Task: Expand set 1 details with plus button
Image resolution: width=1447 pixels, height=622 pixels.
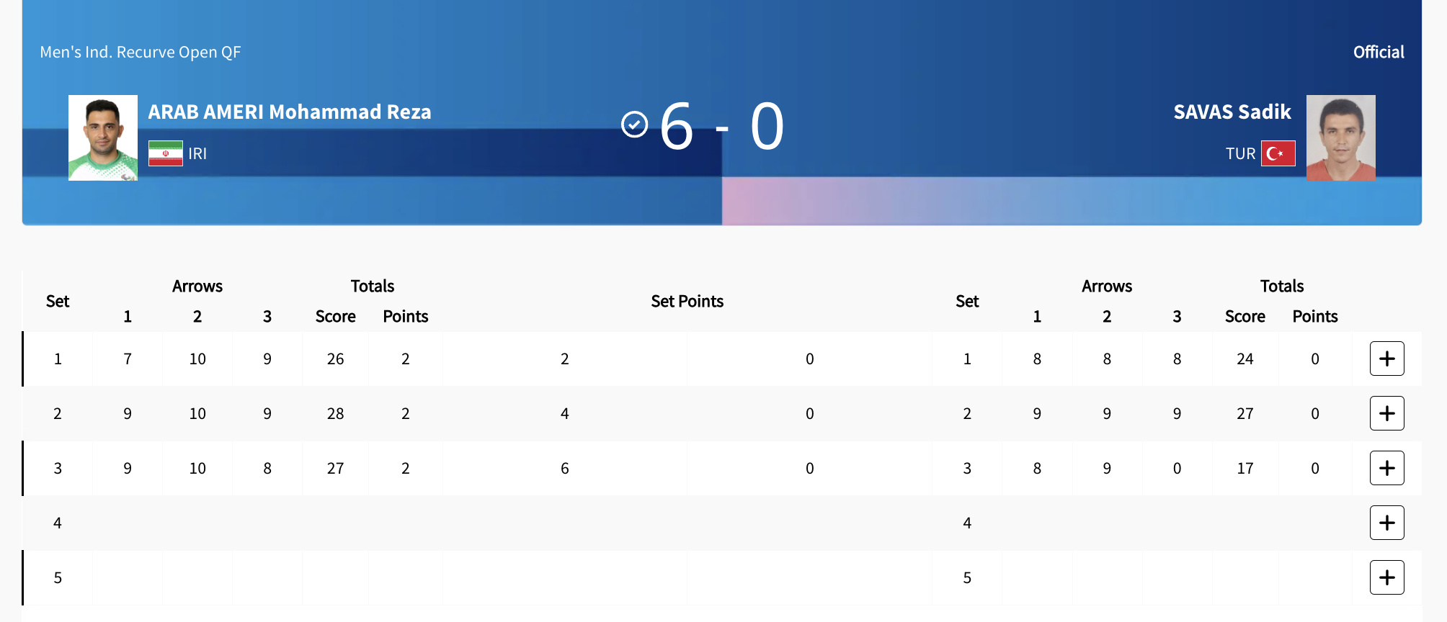Action: click(1386, 359)
